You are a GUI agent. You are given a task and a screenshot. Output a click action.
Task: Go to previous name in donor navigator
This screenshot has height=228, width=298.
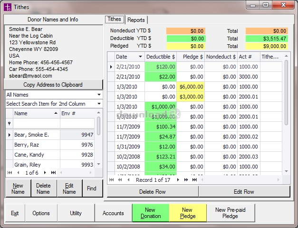point(18,173)
